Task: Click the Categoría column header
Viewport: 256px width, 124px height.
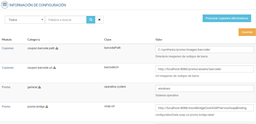Action: (x=34, y=39)
